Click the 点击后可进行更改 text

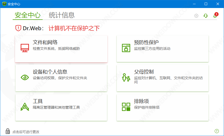point(26,132)
